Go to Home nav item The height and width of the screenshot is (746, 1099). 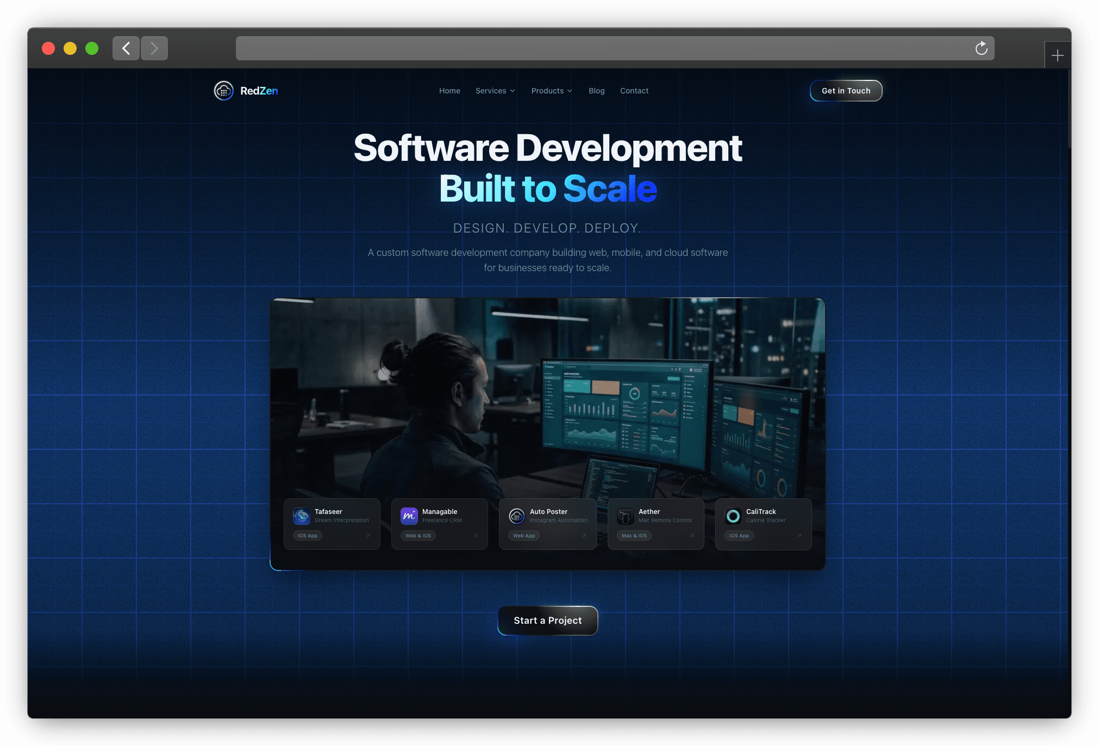(x=449, y=91)
